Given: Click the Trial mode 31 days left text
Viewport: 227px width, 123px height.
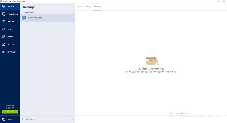Looking at the screenshot, I should (10, 107).
